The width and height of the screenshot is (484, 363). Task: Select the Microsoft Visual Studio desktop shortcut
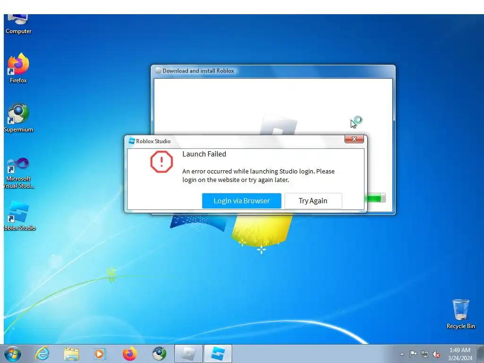point(18,173)
